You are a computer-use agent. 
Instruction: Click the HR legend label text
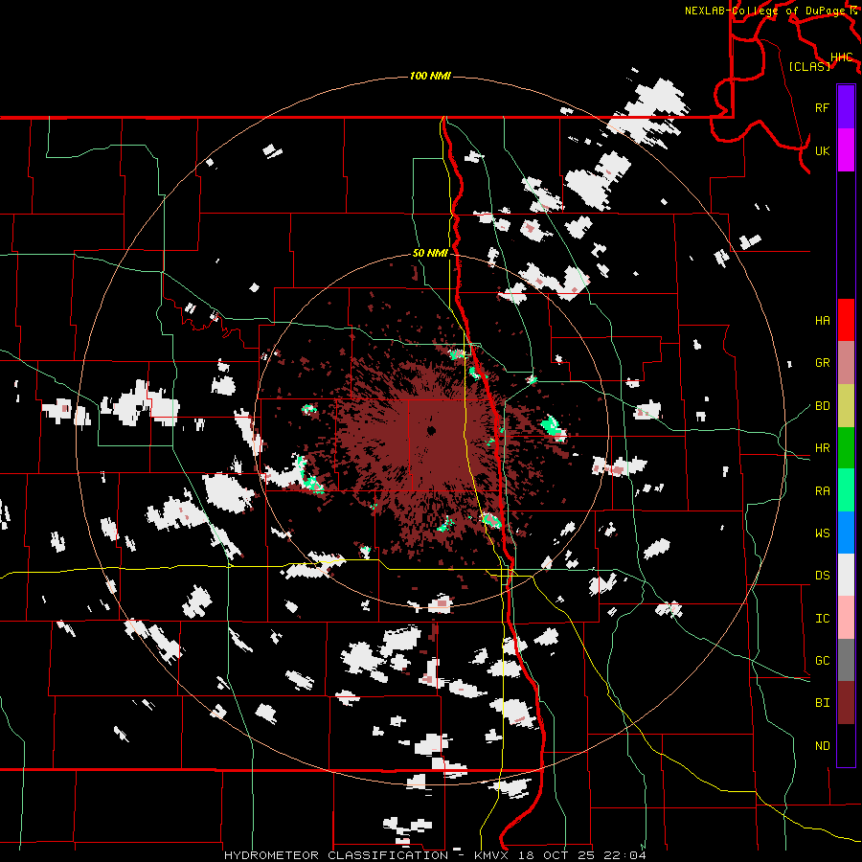tap(822, 448)
